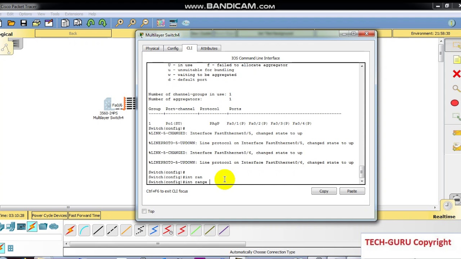Open the Attributes tab
The height and width of the screenshot is (259, 461).
point(209,49)
